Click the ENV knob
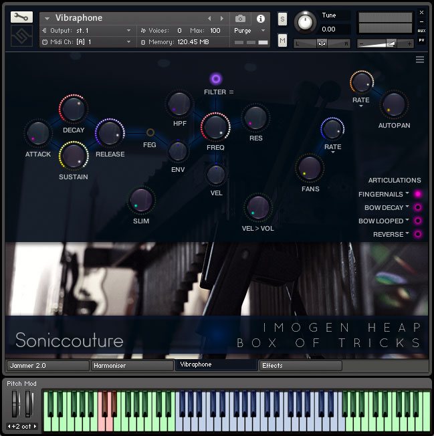This screenshot has height=436, width=434. (178, 152)
